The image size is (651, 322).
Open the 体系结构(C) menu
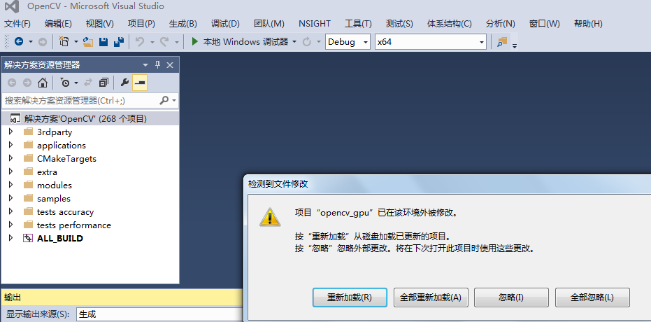click(x=449, y=24)
